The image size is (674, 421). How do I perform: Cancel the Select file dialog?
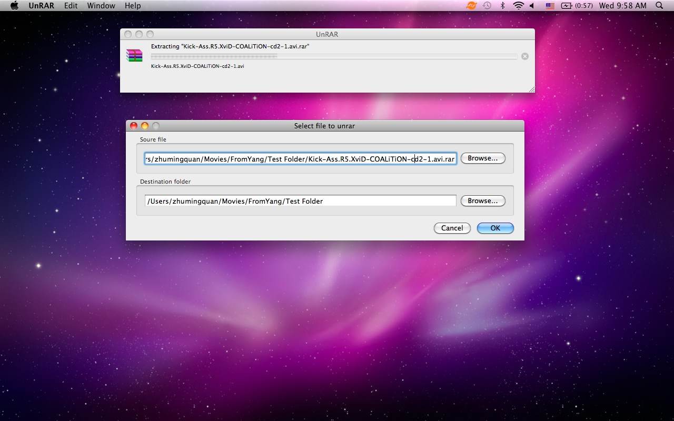(452, 228)
